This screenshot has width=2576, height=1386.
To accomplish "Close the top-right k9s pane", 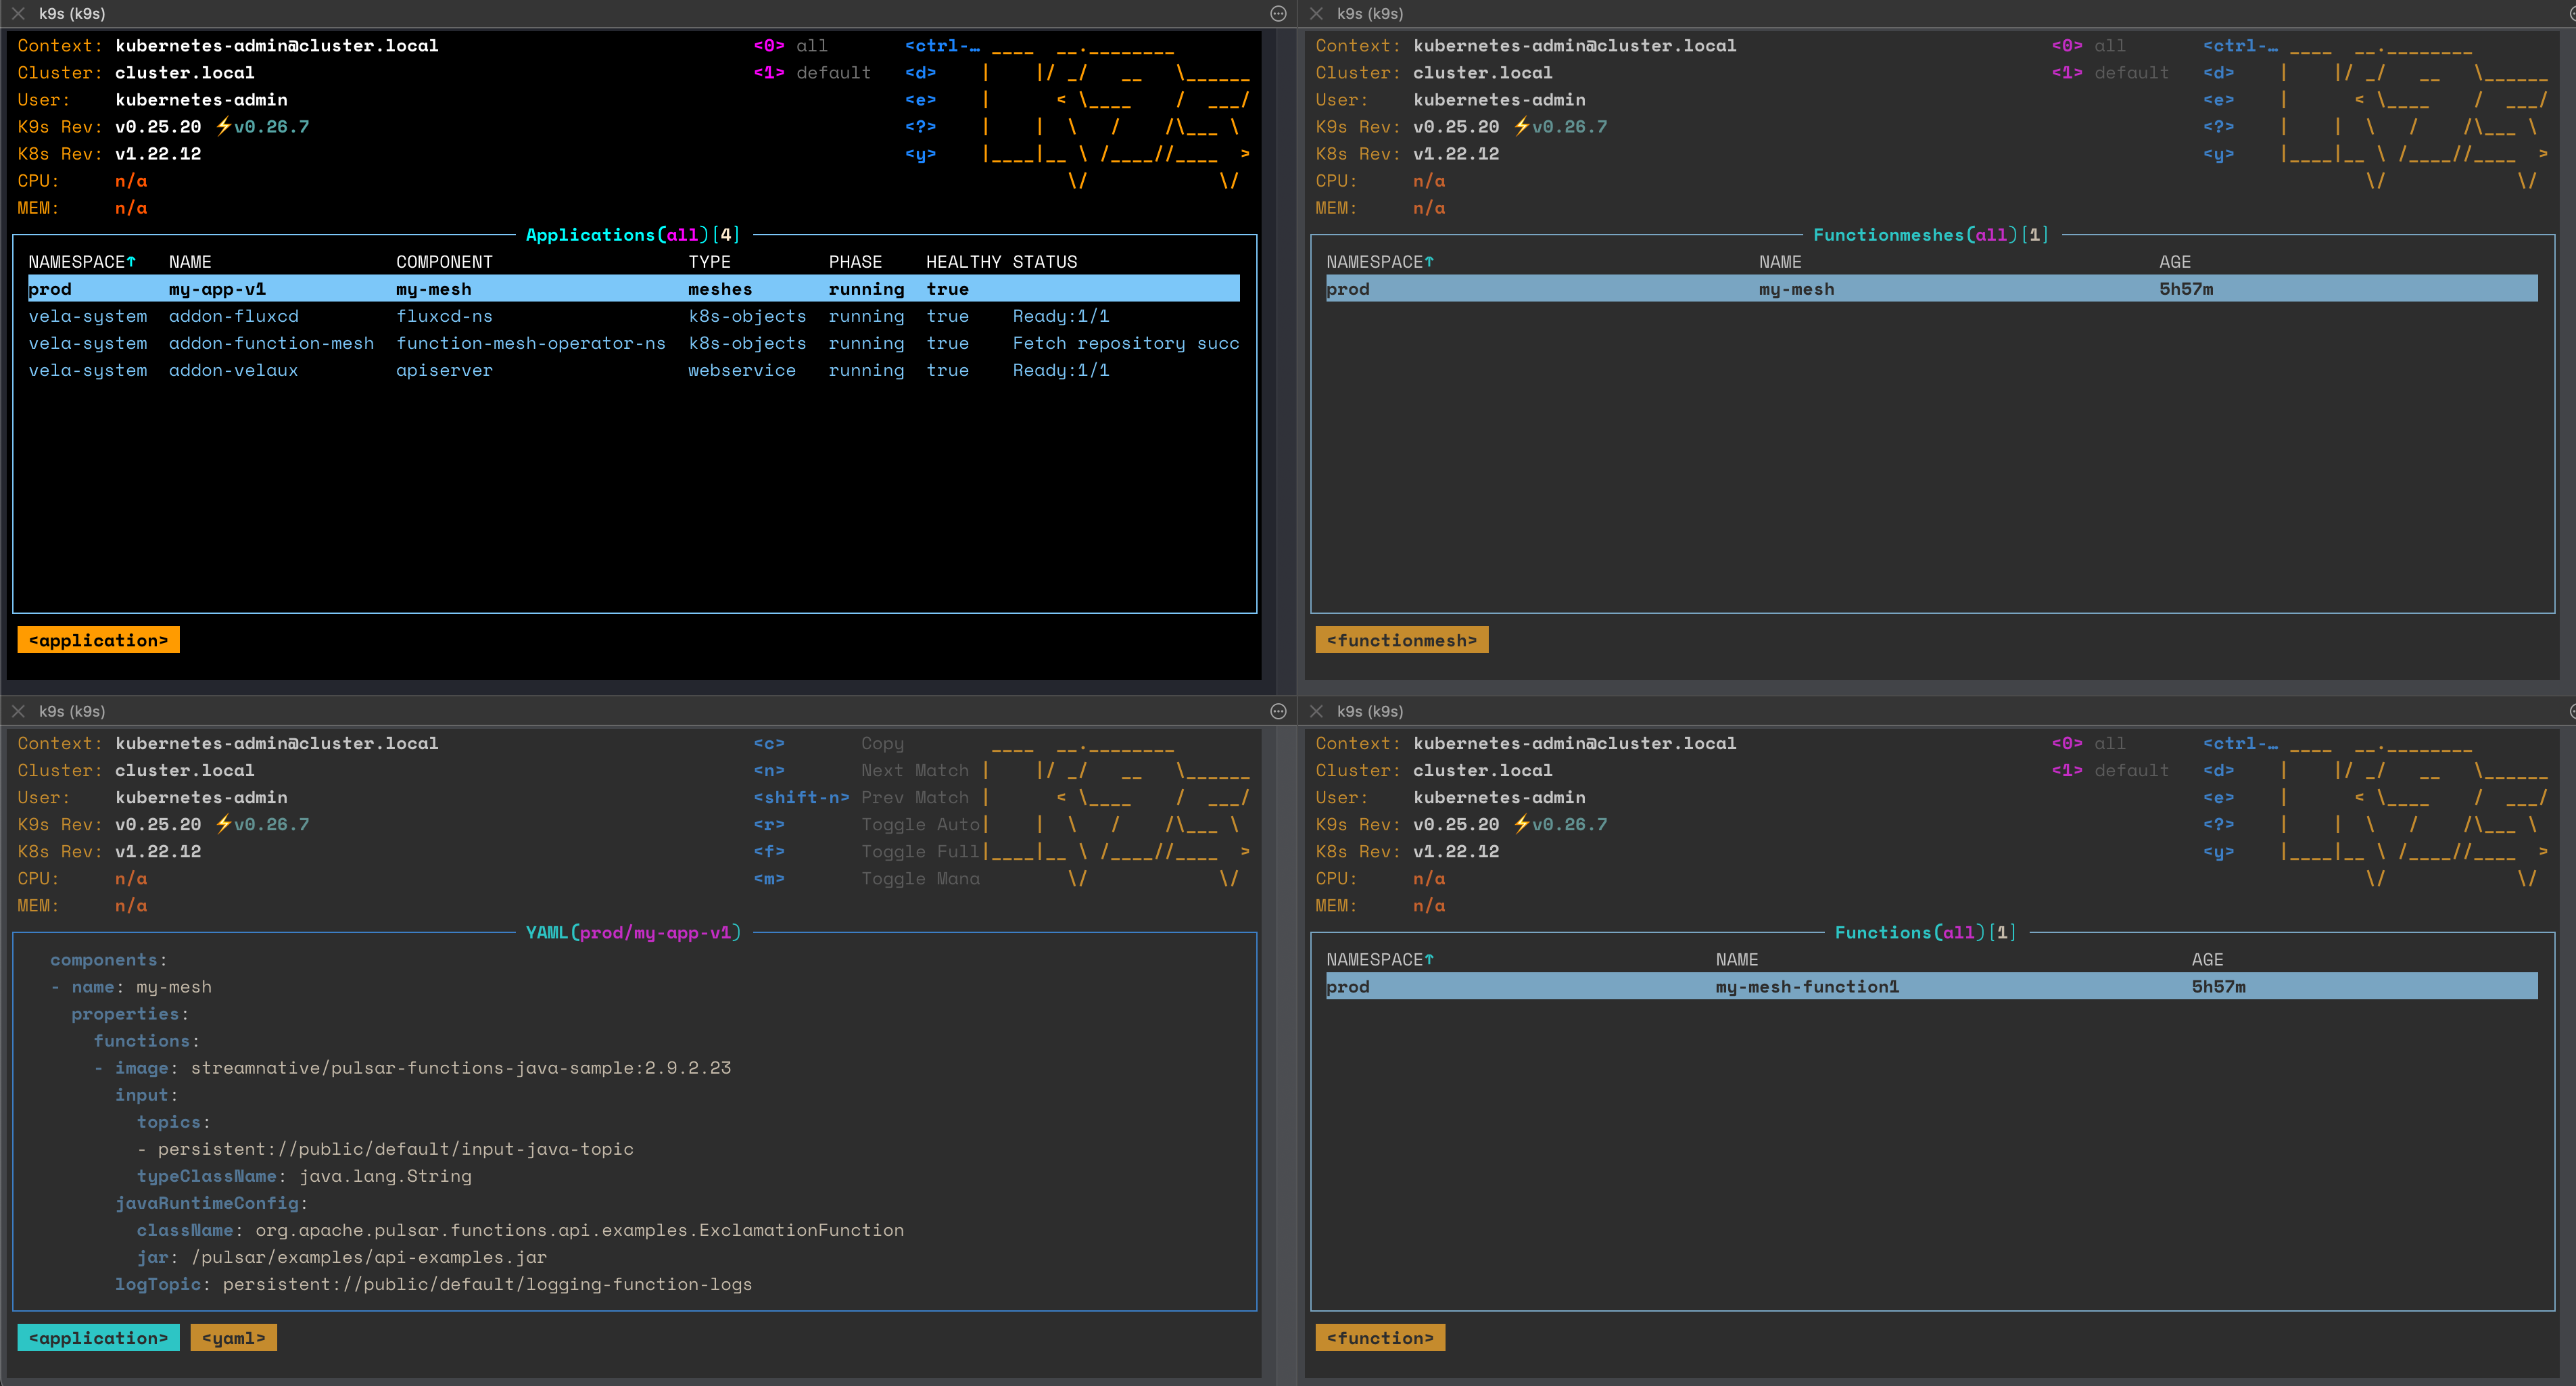I will 1316,13.
